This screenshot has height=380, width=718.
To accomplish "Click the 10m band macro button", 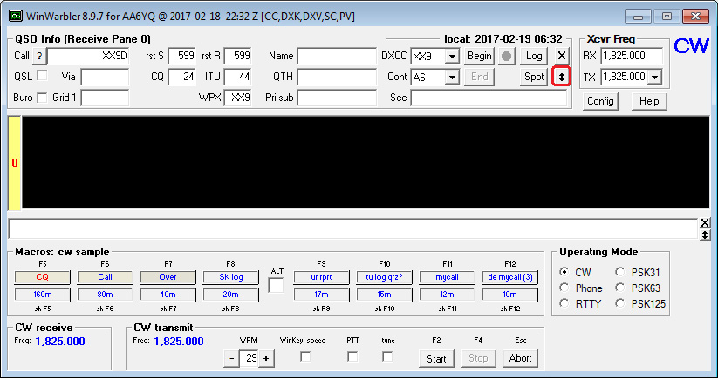I will 509,295.
